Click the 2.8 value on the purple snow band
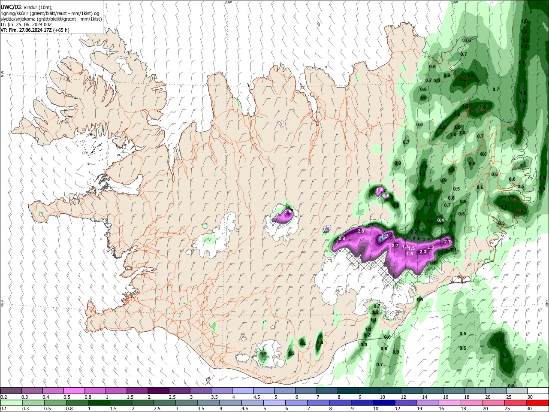 [x=361, y=231]
